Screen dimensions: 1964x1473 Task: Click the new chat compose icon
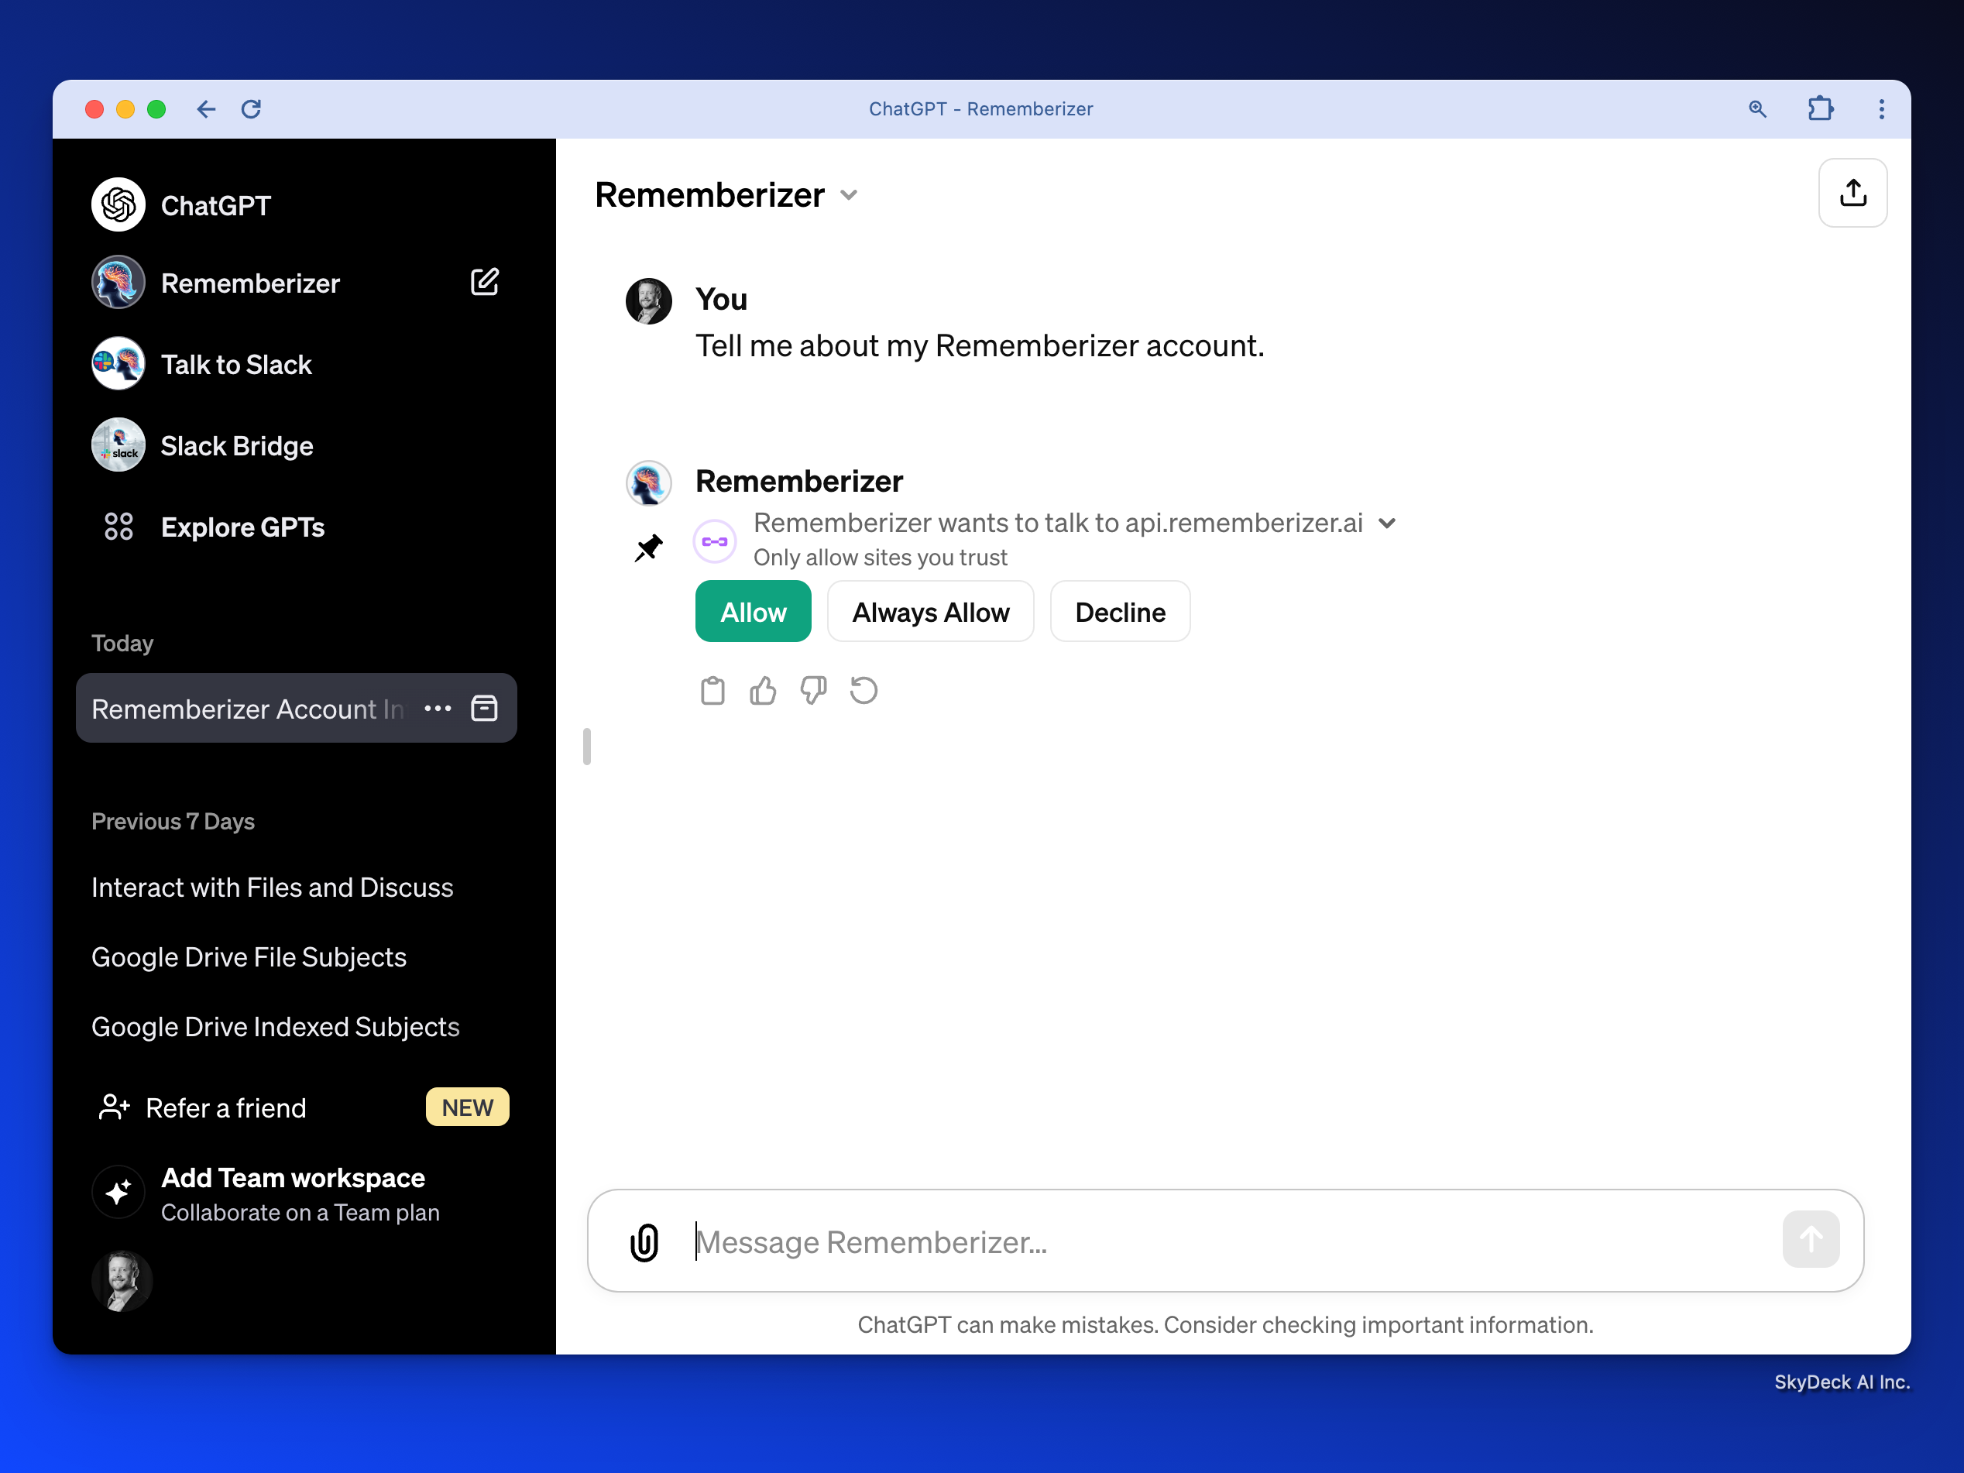click(x=484, y=283)
